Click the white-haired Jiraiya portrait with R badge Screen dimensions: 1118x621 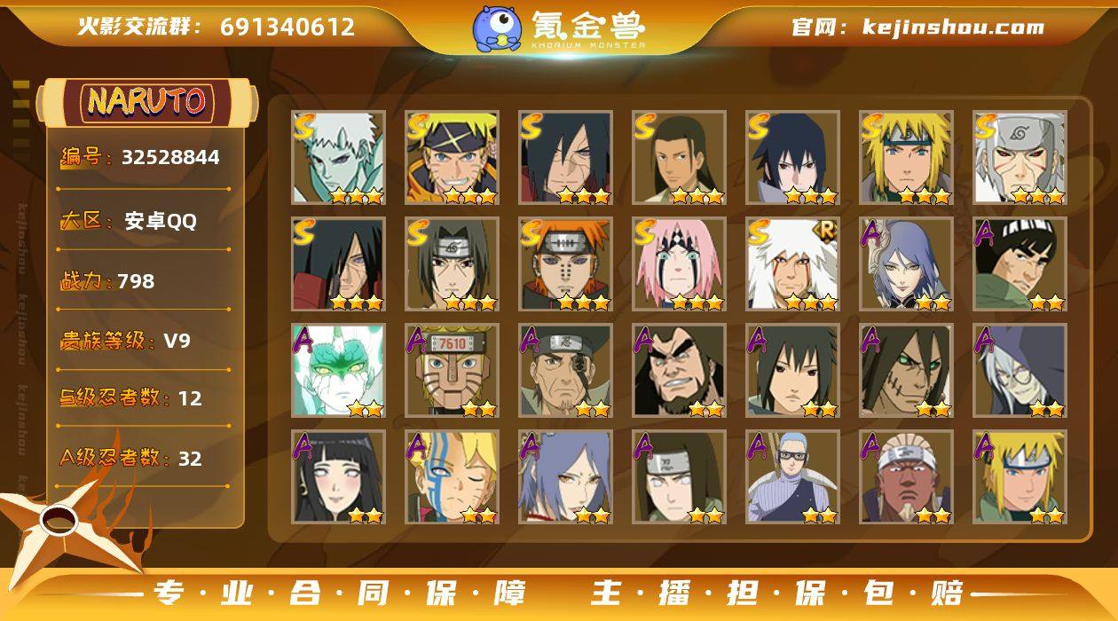793,264
